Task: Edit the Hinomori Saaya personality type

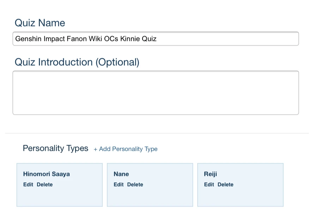Action: (28, 184)
